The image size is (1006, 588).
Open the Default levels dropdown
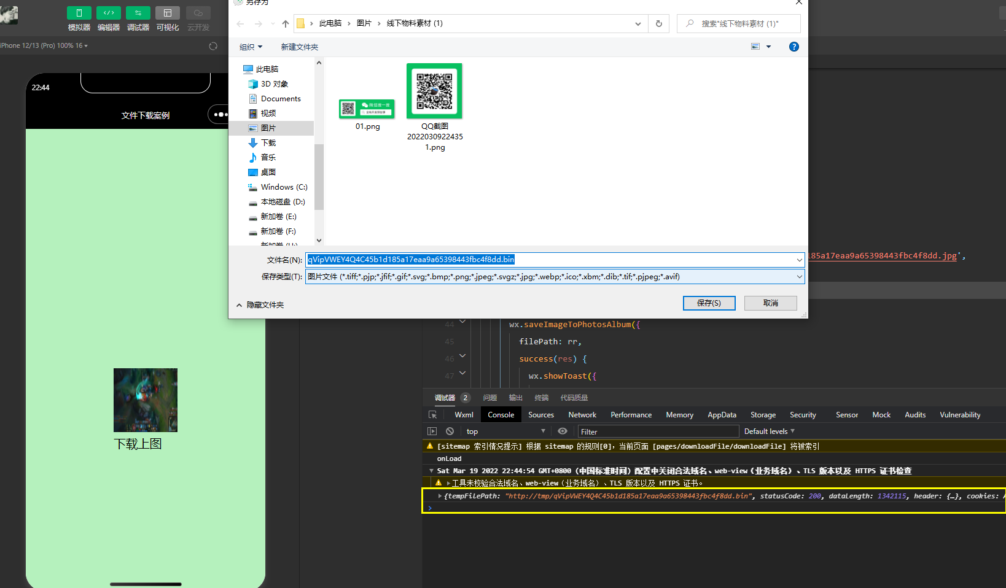click(769, 431)
